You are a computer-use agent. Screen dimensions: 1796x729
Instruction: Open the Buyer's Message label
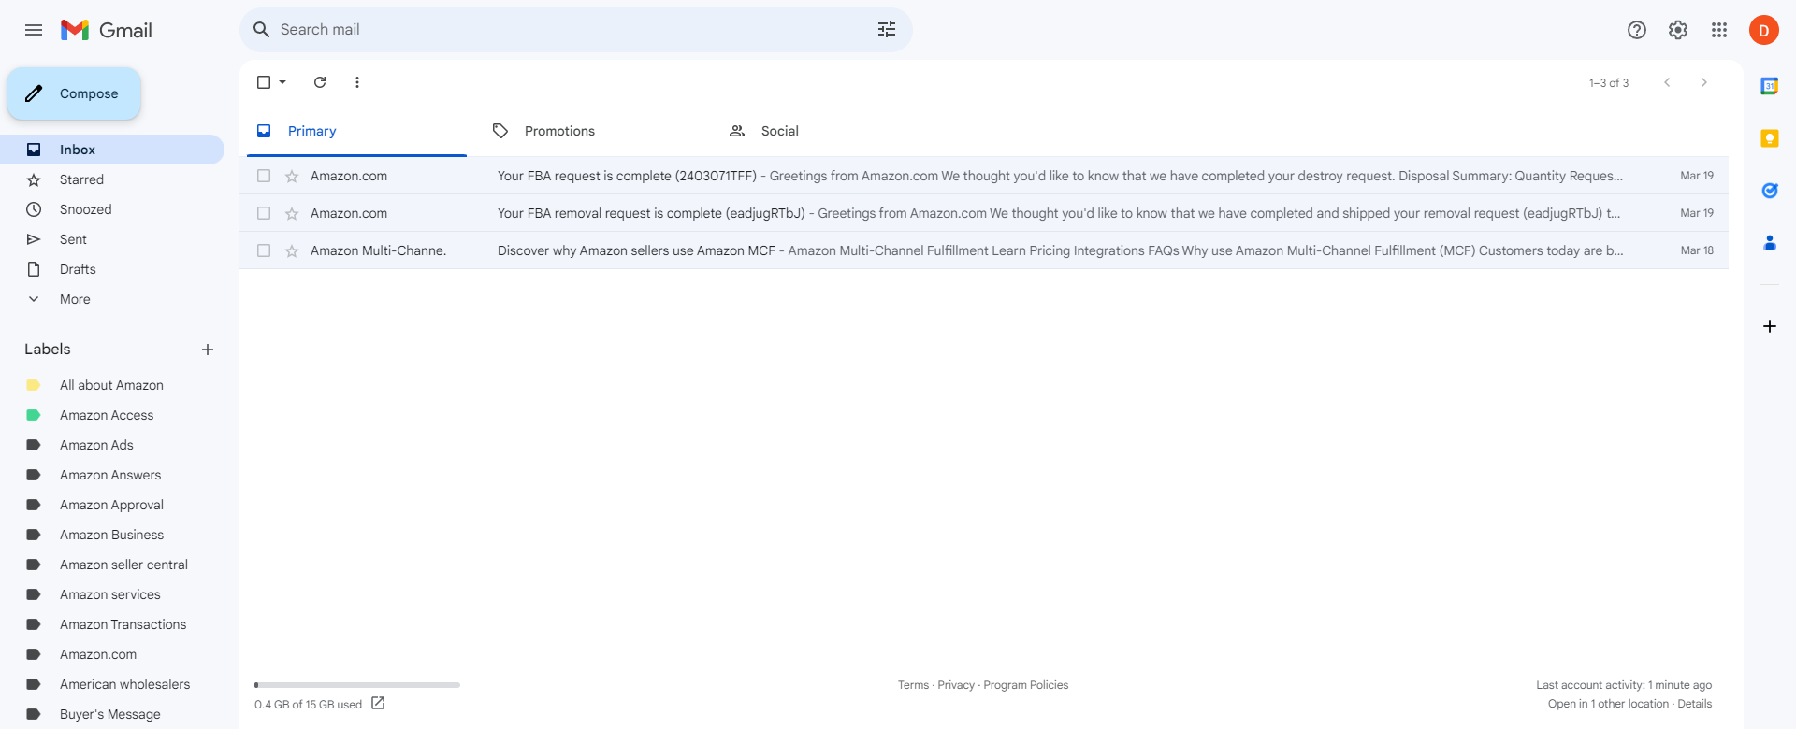coord(112,714)
